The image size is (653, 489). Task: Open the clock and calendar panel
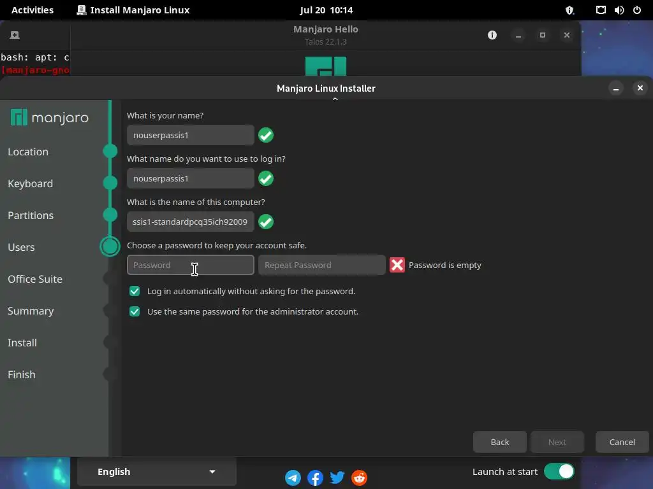point(326,10)
